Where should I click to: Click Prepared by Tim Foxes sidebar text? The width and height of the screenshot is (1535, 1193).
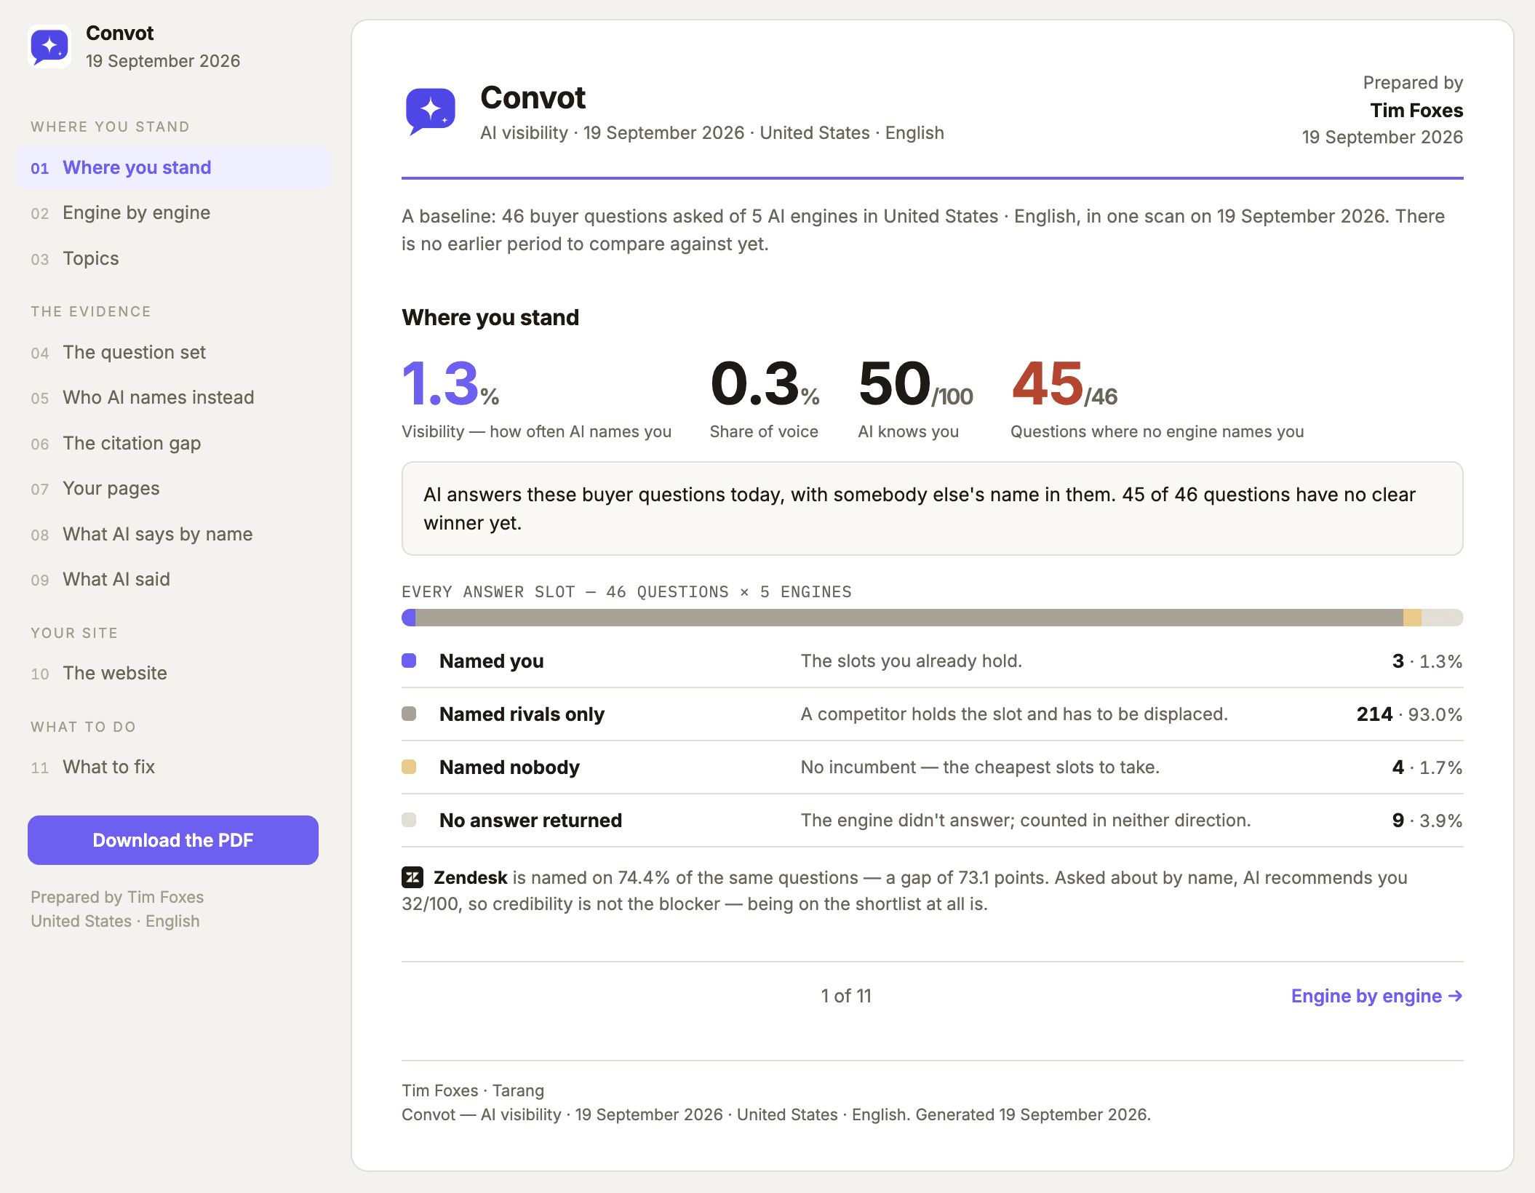tap(117, 897)
